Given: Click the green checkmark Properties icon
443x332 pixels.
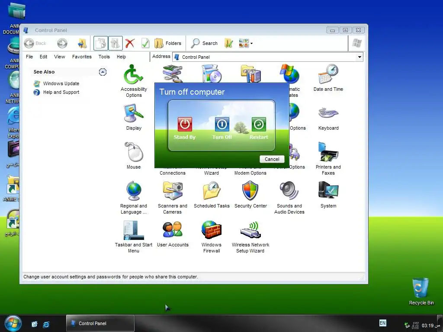Looking at the screenshot, I should click(145, 43).
